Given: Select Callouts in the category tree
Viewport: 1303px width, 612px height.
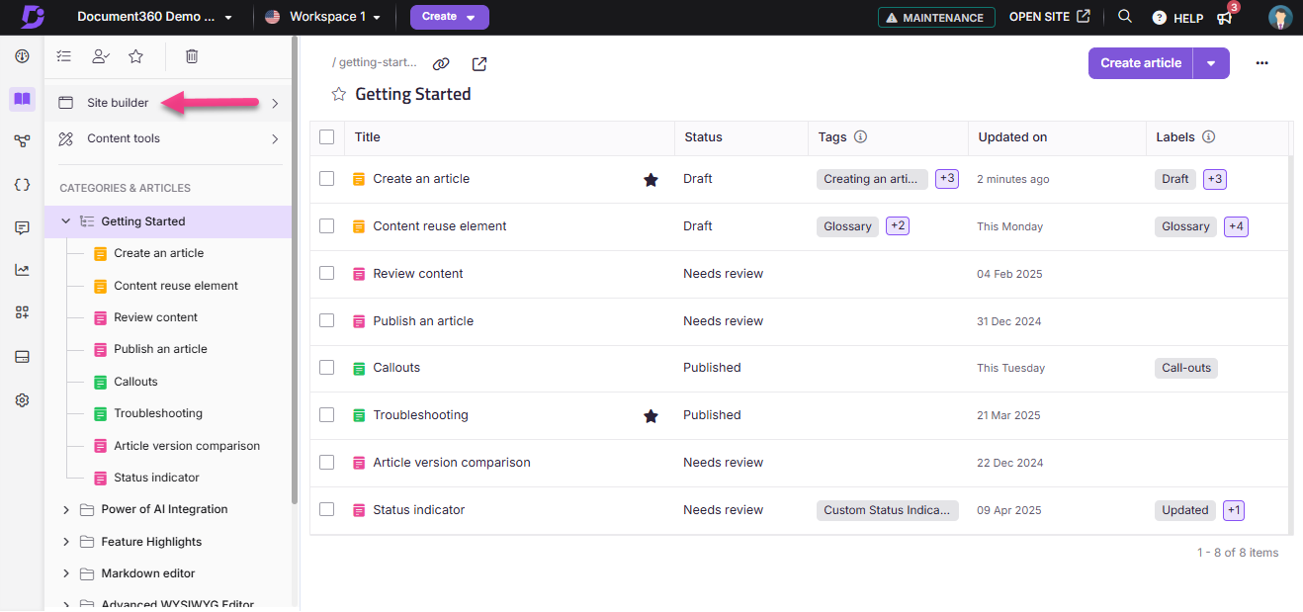Looking at the screenshot, I should click(x=135, y=382).
